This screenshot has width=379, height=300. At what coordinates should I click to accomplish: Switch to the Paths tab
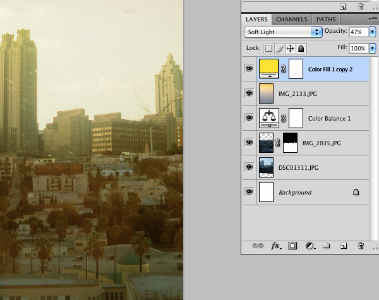pyautogui.click(x=326, y=20)
